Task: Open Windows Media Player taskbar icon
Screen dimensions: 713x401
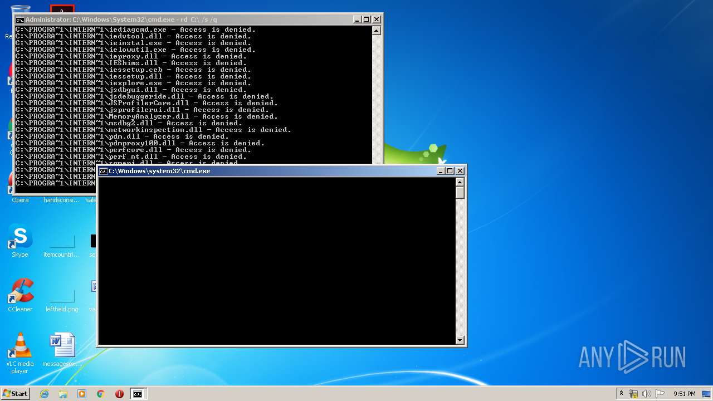Action: click(82, 394)
